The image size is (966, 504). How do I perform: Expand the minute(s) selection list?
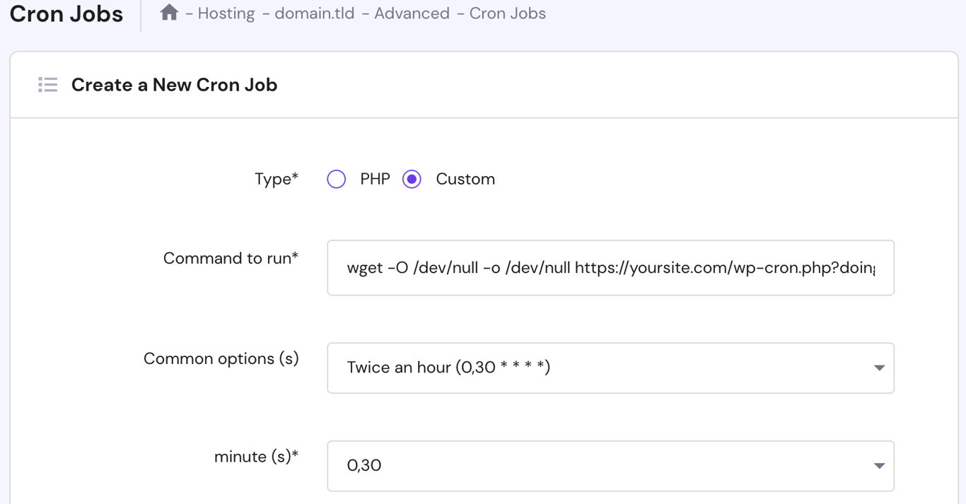(x=610, y=465)
